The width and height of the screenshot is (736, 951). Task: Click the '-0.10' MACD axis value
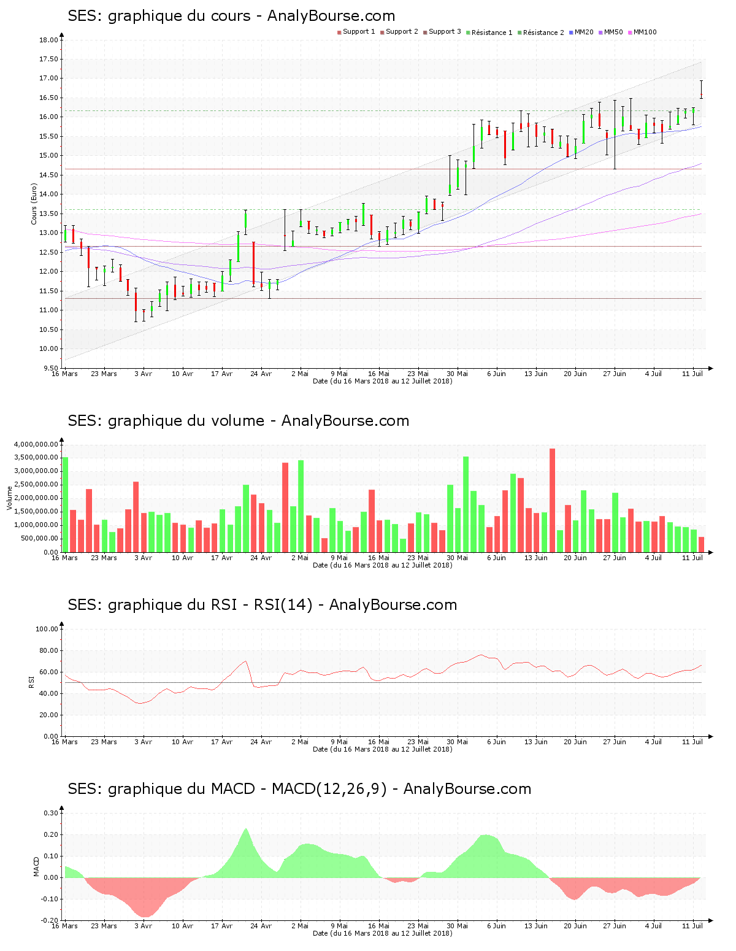click(x=50, y=899)
